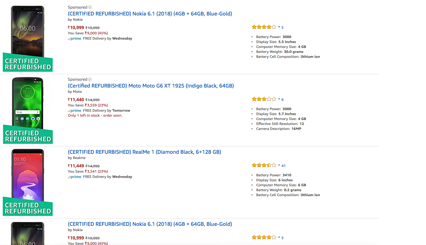This screenshot has height=245, width=426.
Task: Click the ₹11,449 price of the RealMe 1
Action: pos(76,166)
